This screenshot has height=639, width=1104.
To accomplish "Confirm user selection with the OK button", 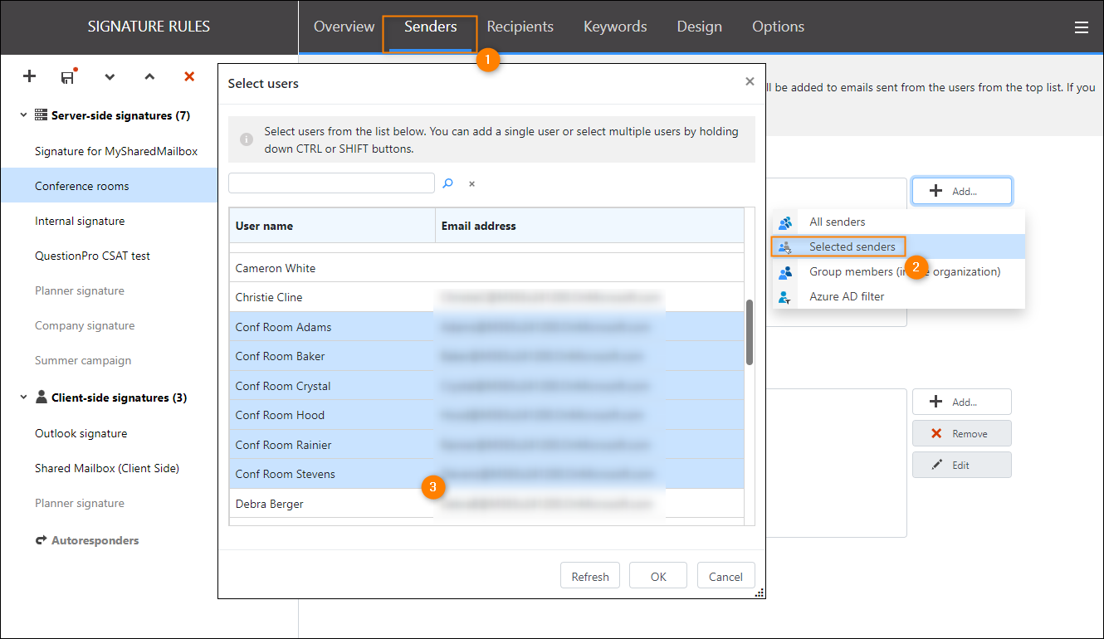I will (x=657, y=575).
